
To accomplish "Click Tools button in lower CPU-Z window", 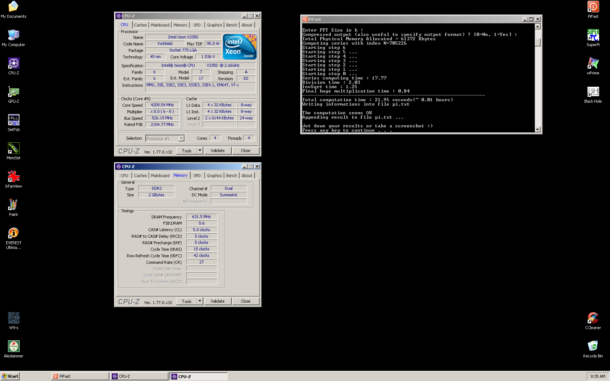I will (187, 301).
